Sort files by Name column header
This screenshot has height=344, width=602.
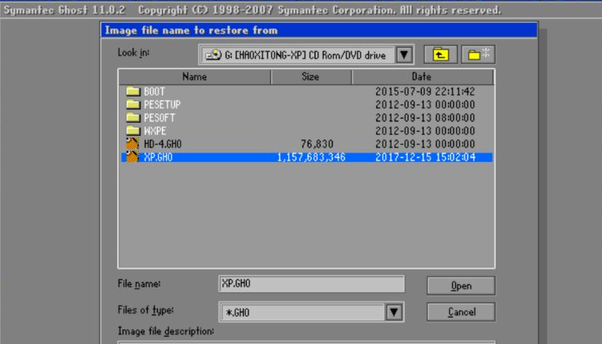[x=195, y=77]
